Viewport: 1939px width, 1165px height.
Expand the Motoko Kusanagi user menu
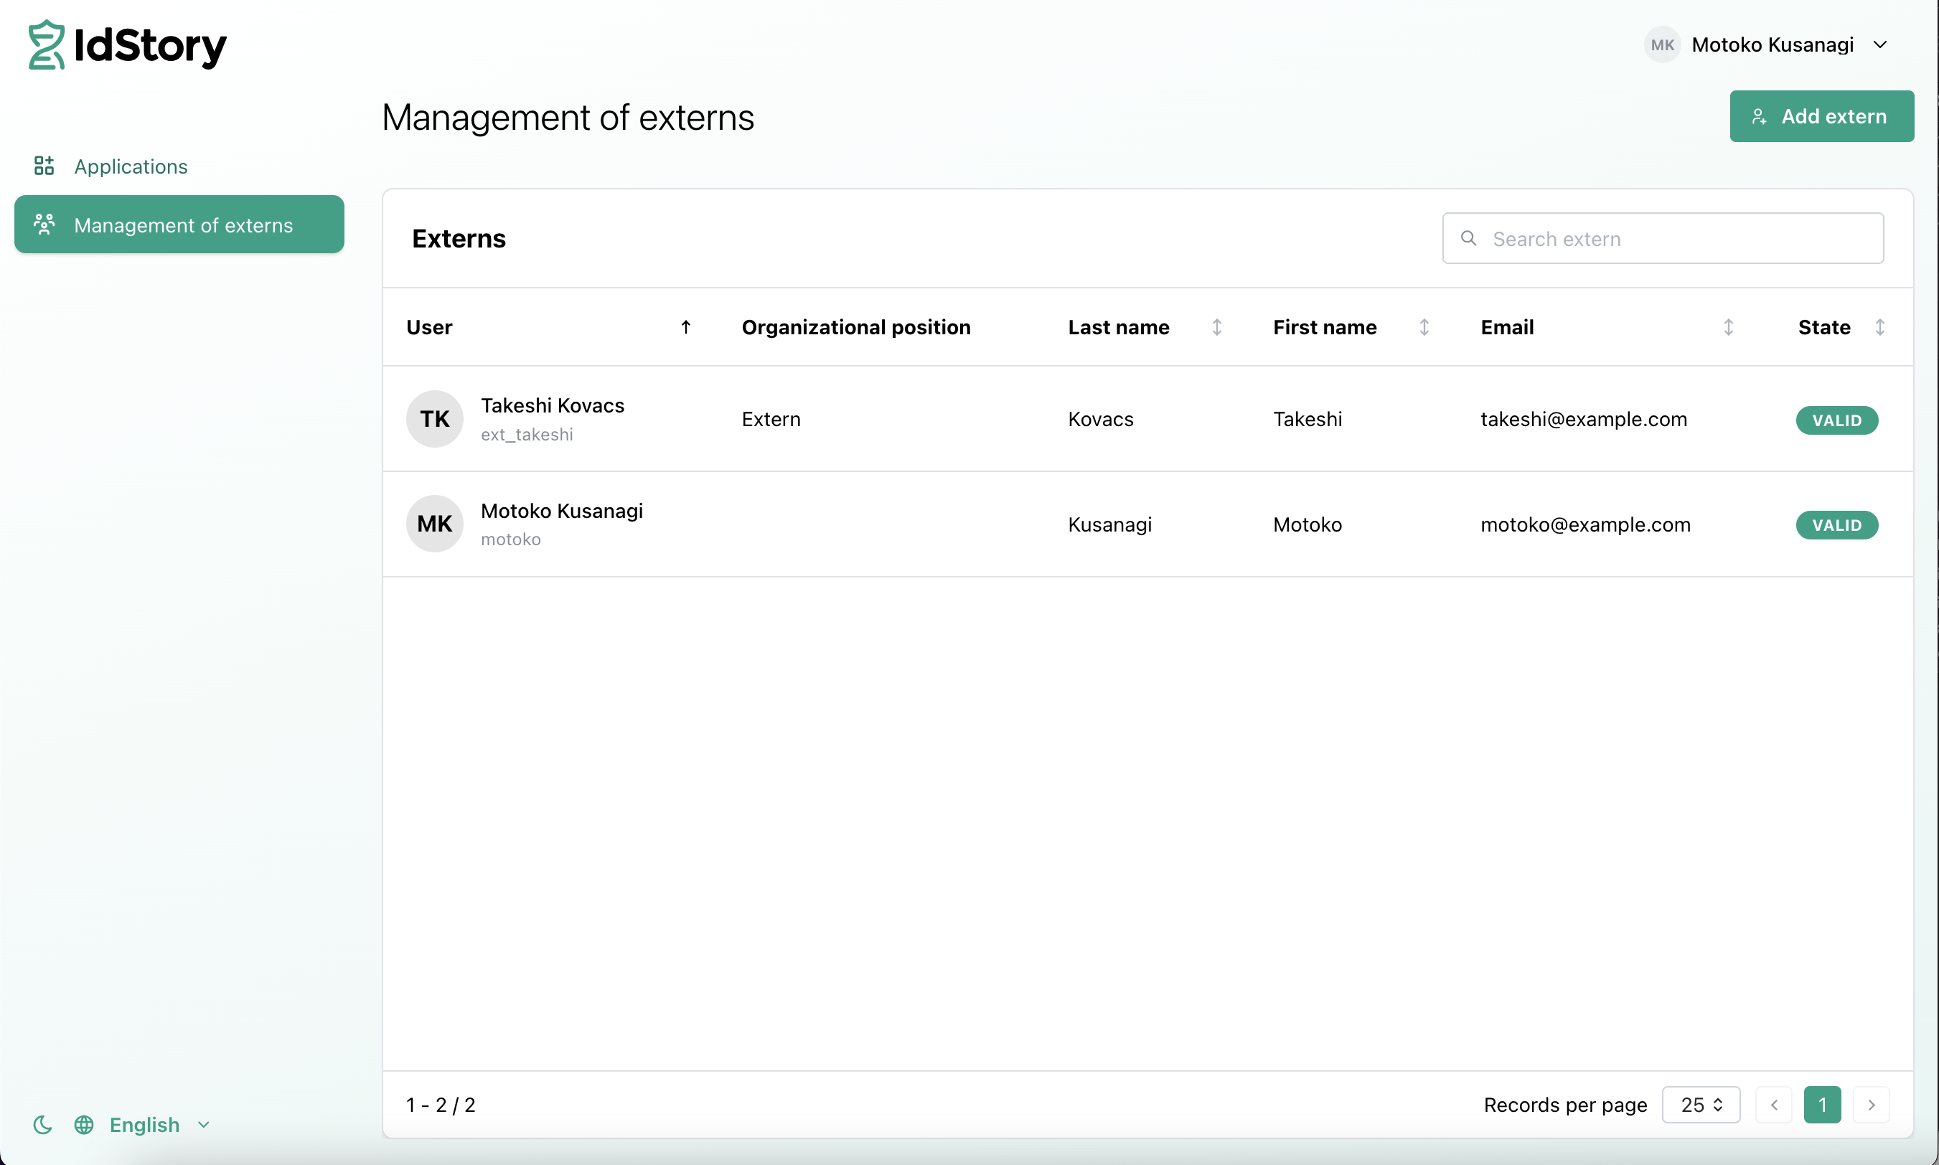pos(1880,44)
